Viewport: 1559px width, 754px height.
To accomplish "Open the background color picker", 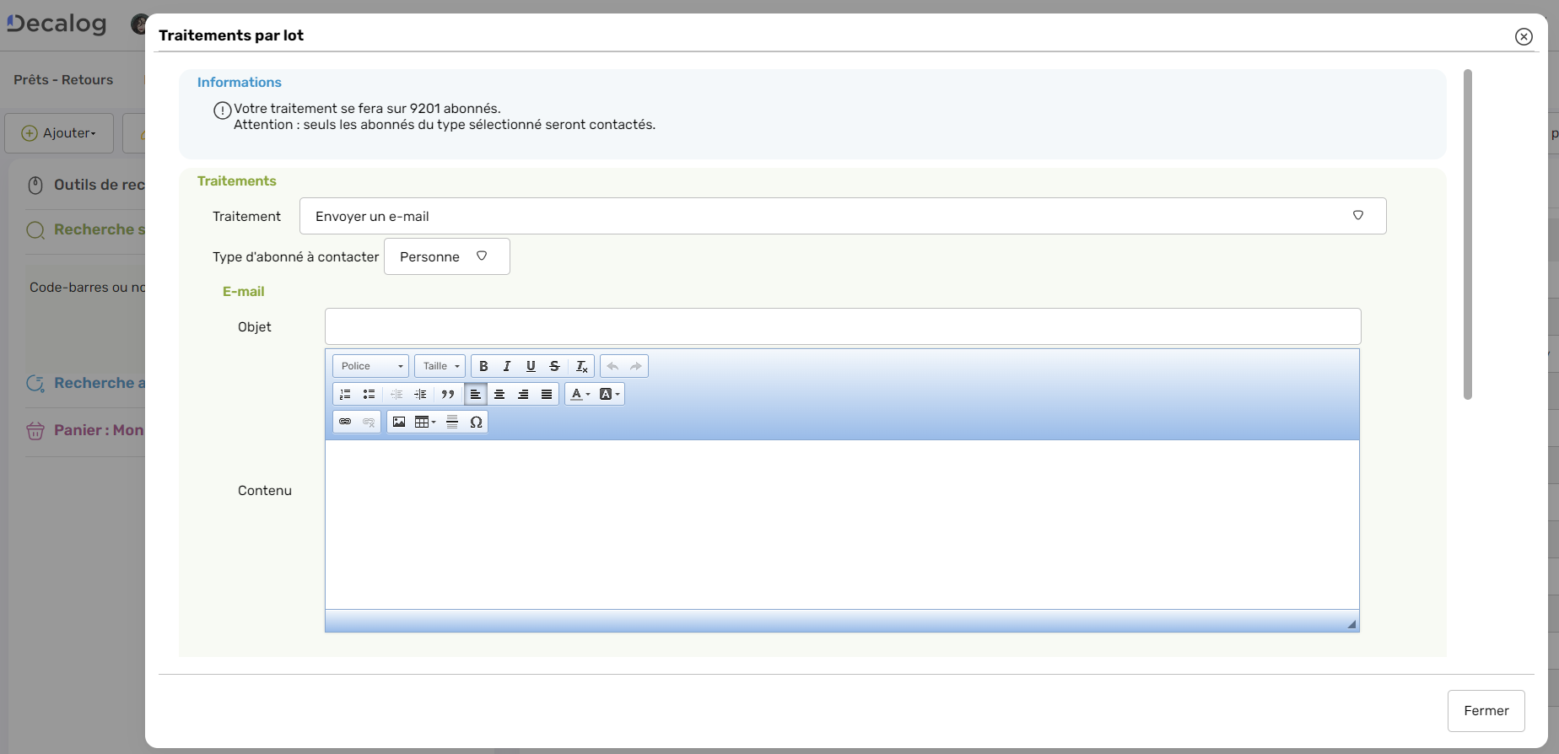I will tap(609, 394).
